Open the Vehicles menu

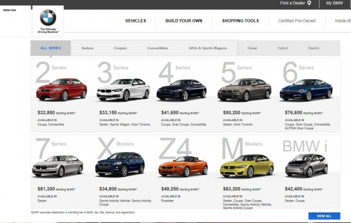click(136, 21)
